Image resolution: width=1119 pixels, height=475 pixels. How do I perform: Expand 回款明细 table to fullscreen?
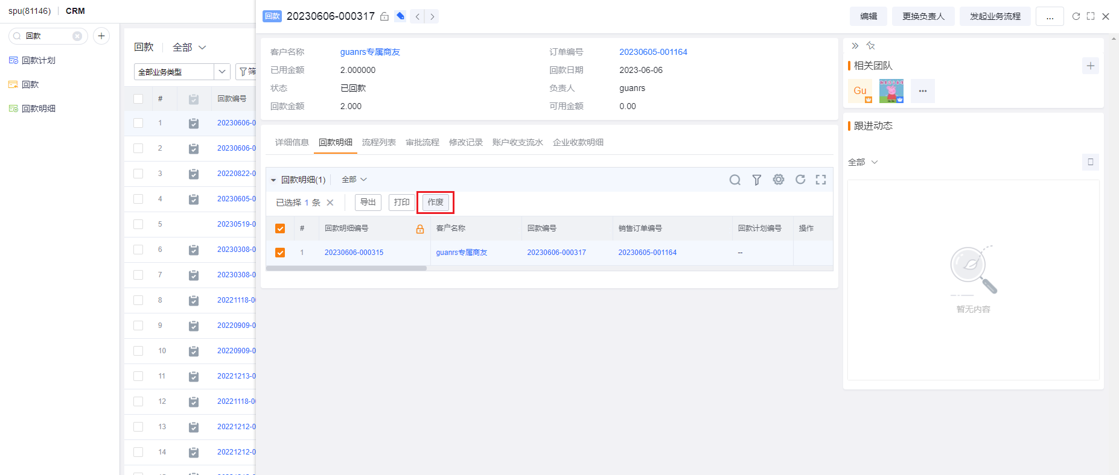click(x=821, y=180)
